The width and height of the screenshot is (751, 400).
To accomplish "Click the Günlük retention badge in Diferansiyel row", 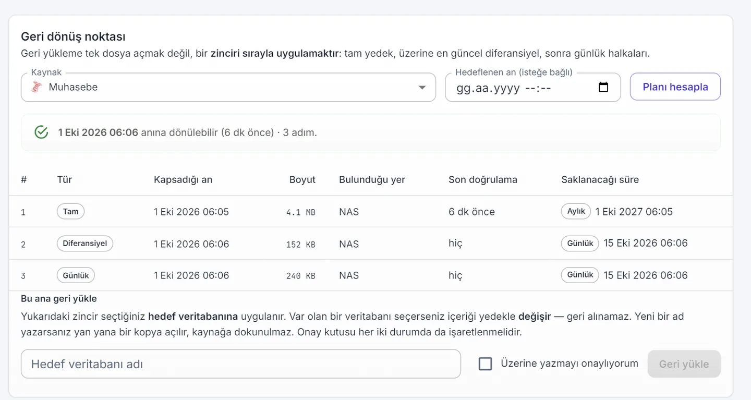I will (580, 244).
